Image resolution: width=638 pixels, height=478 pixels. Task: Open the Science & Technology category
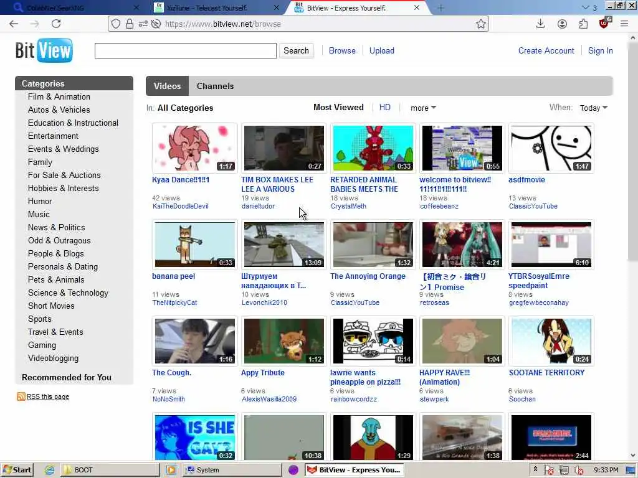click(x=68, y=293)
